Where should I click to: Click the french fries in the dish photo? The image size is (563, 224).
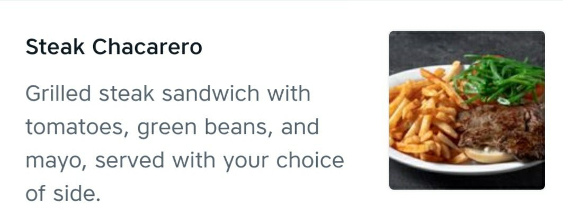[x=424, y=115]
